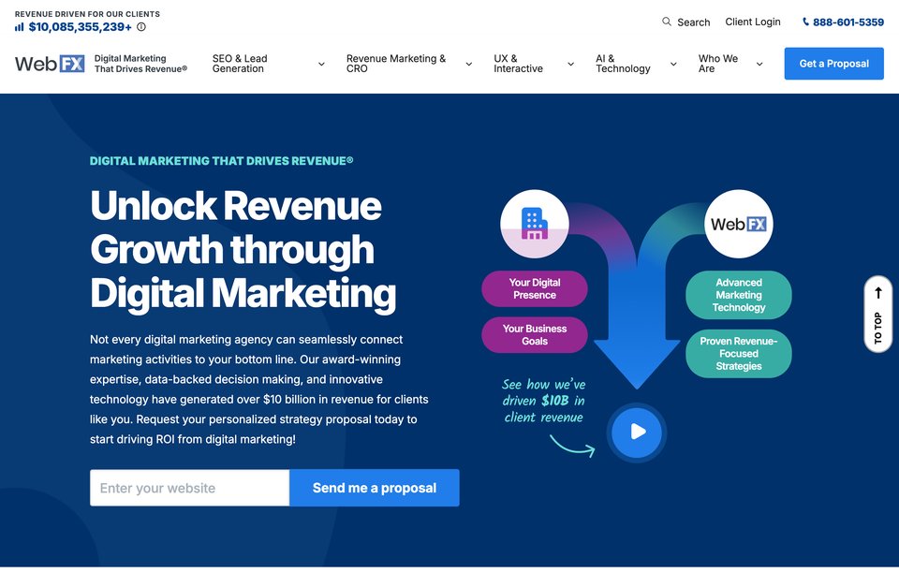Click the To Top arrow button

point(877,315)
